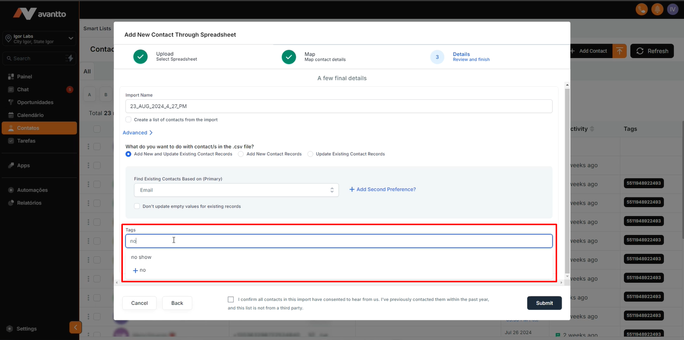Enable "Create a list of contacts" checkbox

click(128, 119)
